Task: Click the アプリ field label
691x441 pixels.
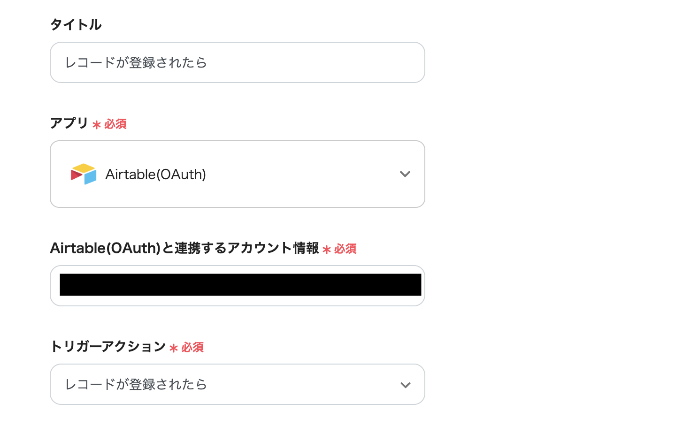Action: click(x=69, y=123)
